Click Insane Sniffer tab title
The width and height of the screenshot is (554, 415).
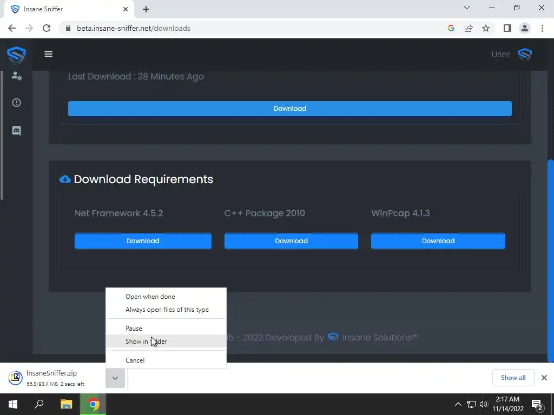coord(43,9)
